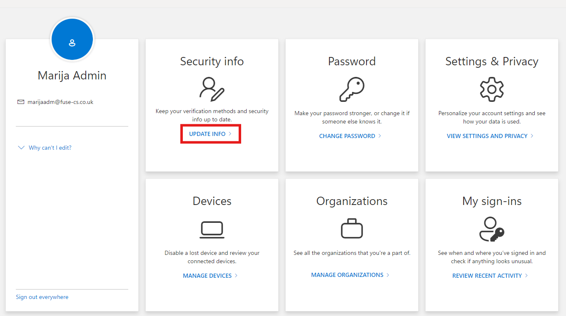The image size is (566, 316).
Task: Click the Settings & Privacy gear icon
Action: click(492, 89)
